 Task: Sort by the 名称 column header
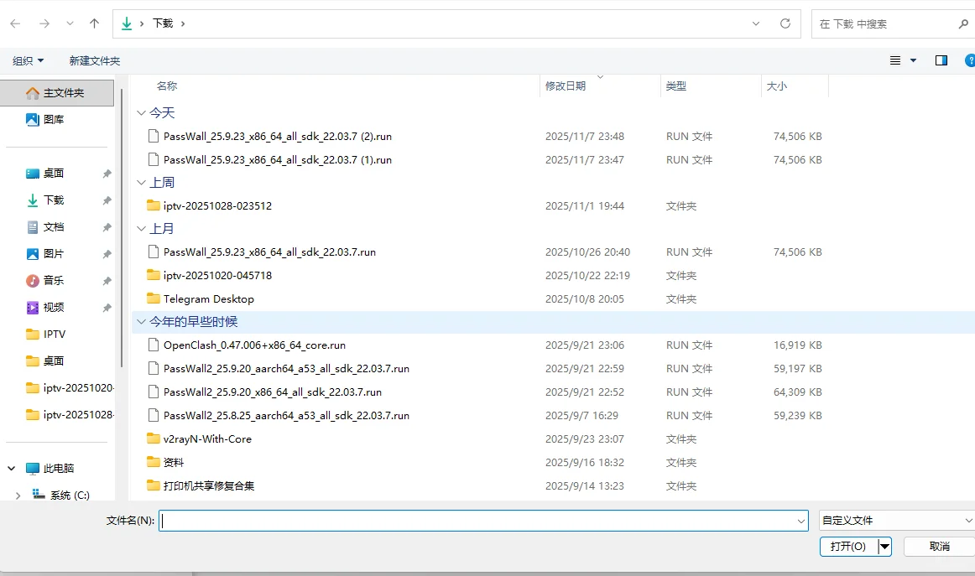(x=167, y=86)
